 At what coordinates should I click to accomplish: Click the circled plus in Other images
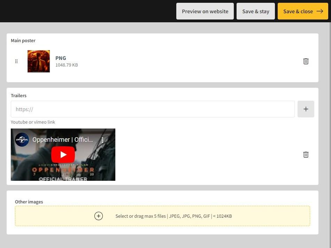[x=98, y=216]
